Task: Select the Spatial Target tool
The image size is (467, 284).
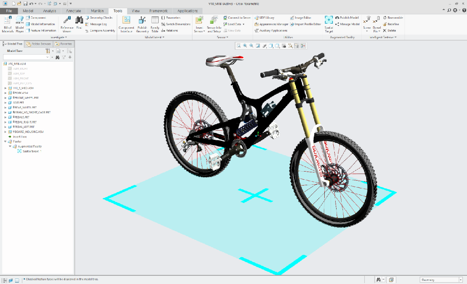Action: point(329,24)
